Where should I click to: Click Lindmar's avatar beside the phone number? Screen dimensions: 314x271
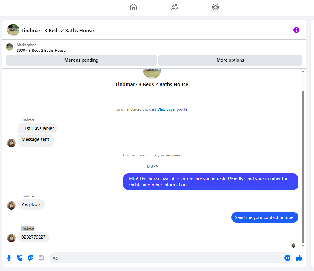[11, 238]
